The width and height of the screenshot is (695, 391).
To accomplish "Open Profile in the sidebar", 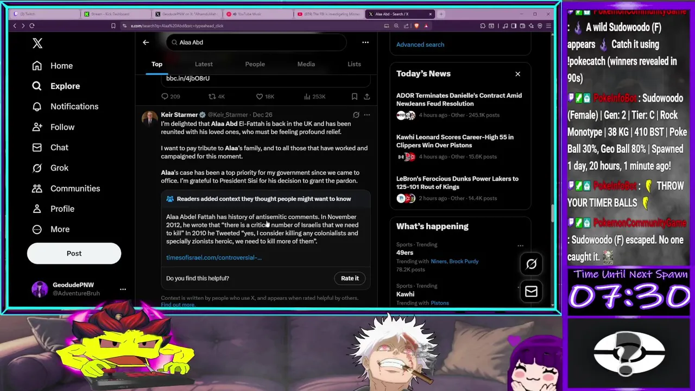I will point(53,209).
